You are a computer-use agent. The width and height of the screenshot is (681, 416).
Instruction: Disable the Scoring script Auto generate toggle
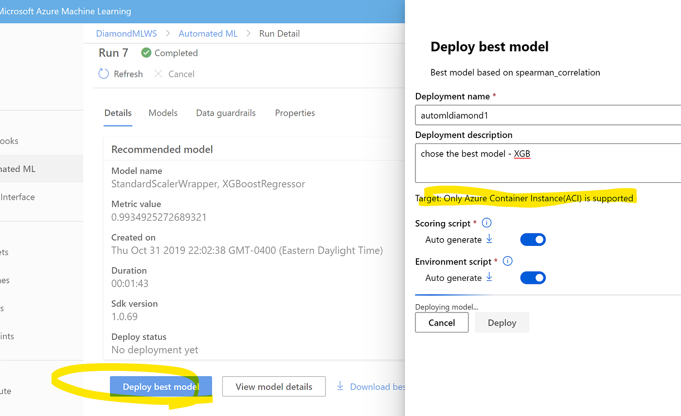tap(533, 239)
